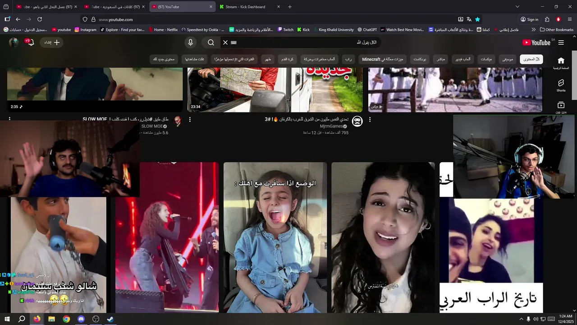Open ChatGPT bookmark
Viewport: 577px width, 325px height.
367,30
